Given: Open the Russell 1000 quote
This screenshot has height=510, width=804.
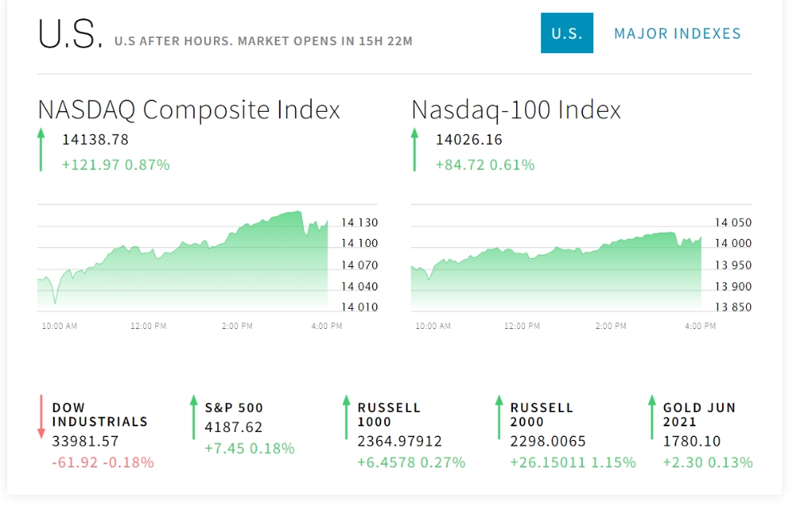Looking at the screenshot, I should point(389,414).
